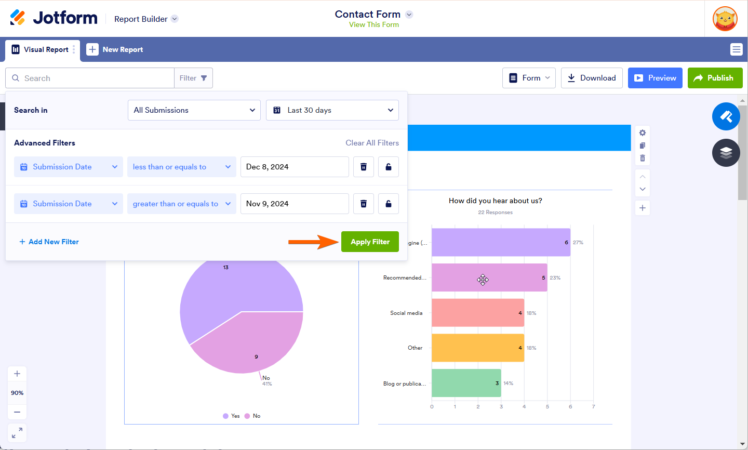The height and width of the screenshot is (450, 748).
Task: Click Add New Filter
Action: [x=49, y=242]
